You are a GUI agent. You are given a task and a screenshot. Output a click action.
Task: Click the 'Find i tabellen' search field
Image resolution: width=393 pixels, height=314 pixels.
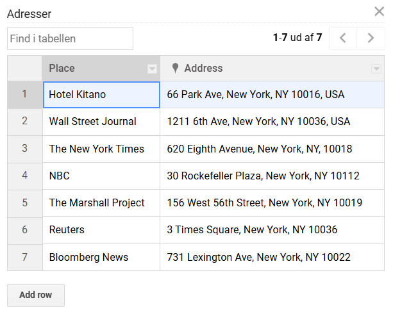(x=70, y=38)
